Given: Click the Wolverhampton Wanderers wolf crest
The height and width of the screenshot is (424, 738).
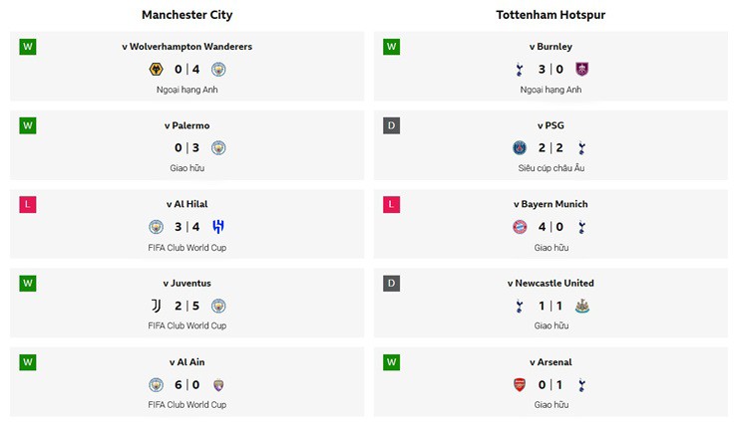Looking at the screenshot, I should [156, 70].
